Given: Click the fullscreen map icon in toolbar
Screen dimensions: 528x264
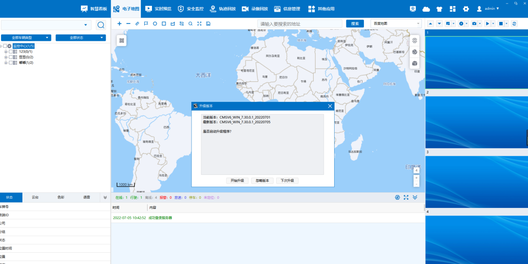Looking at the screenshot, I should tap(199, 23).
